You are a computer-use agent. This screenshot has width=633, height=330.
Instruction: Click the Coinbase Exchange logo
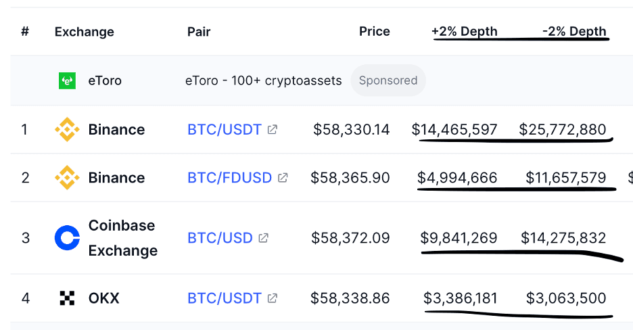(x=67, y=237)
